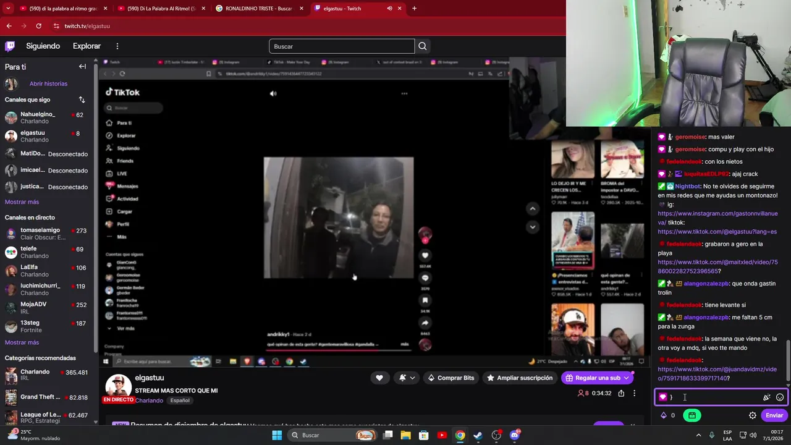Sort followed channels with the arrows icon
Image resolution: width=791 pixels, height=445 pixels.
click(82, 100)
